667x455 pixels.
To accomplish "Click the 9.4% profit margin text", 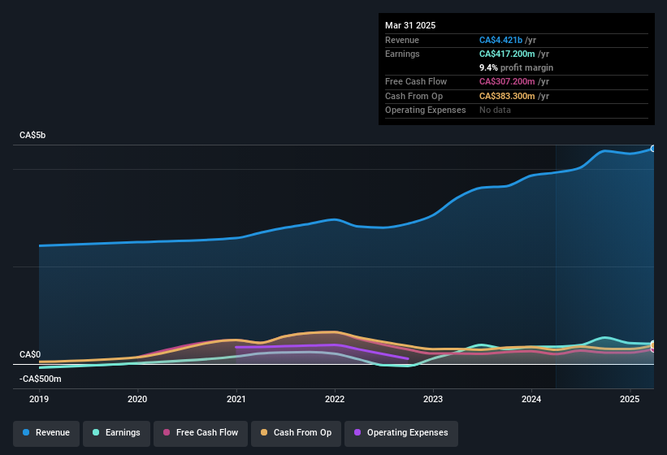I will tap(516, 67).
